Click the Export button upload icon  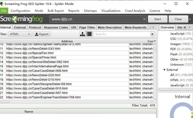(x=37, y=34)
